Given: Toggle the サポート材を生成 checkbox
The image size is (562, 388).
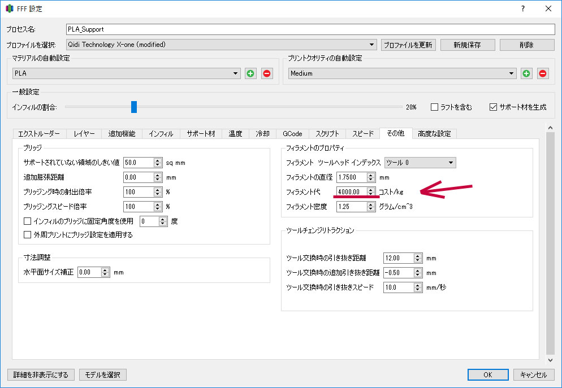Looking at the screenshot, I should (493, 107).
